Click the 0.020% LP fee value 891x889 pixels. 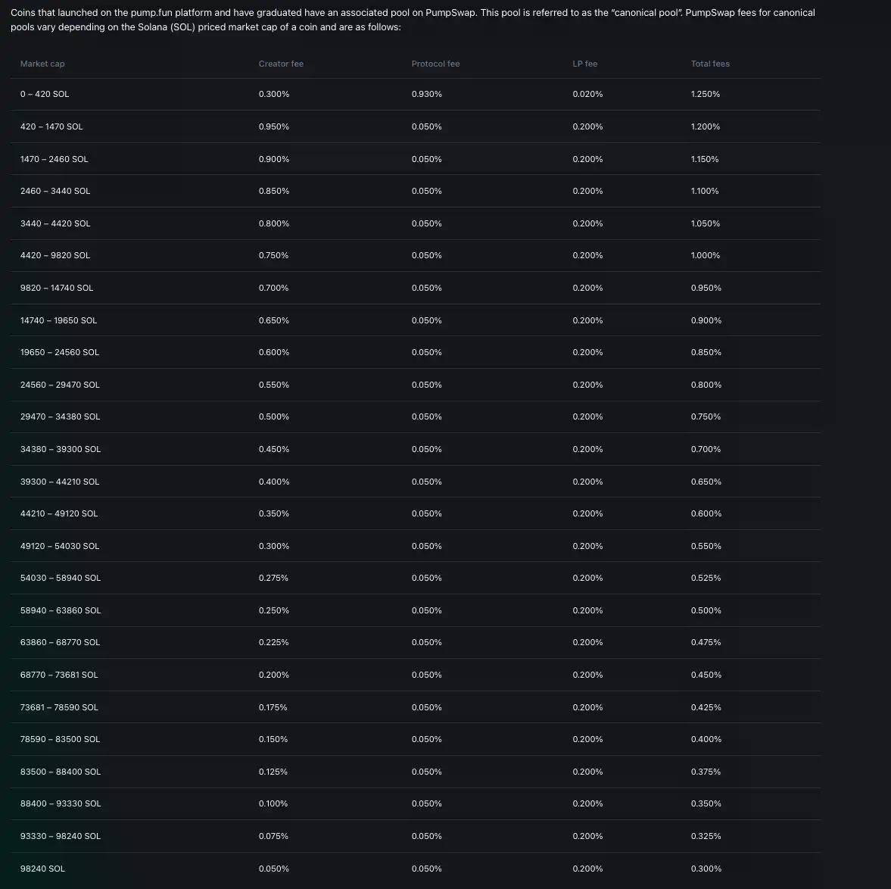[587, 94]
